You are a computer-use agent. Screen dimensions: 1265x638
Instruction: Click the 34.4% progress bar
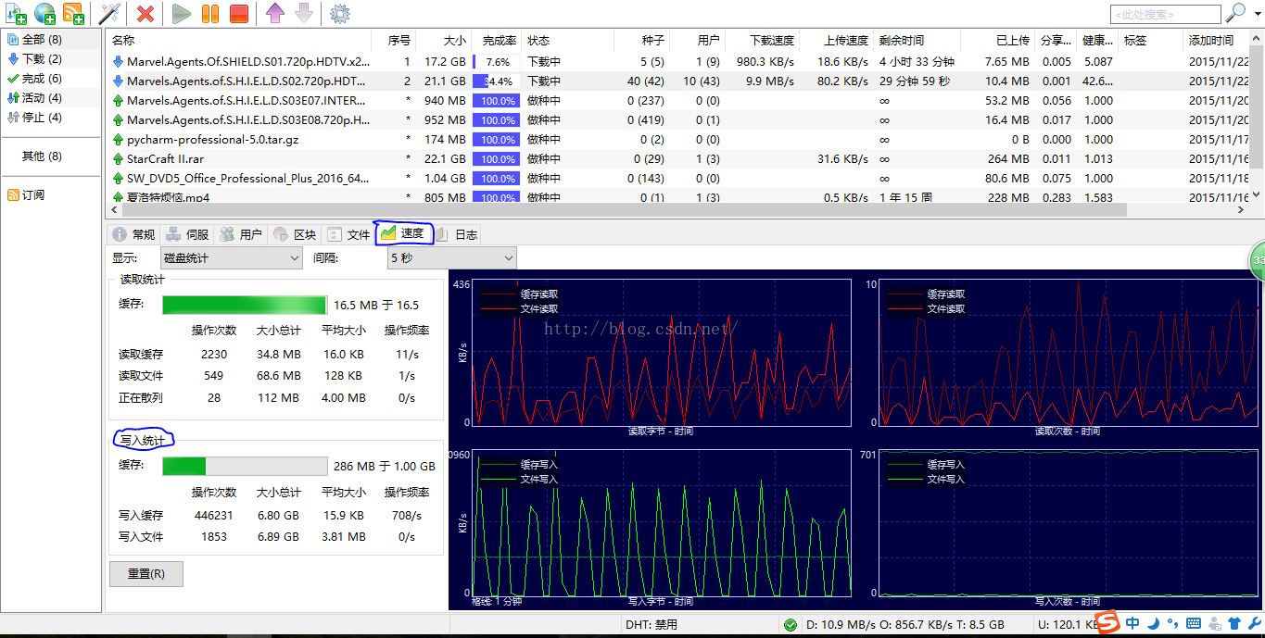tap(496, 81)
